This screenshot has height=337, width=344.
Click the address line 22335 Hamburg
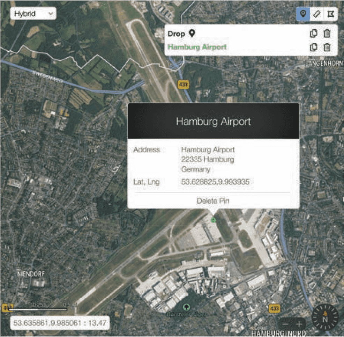pyautogui.click(x=208, y=159)
